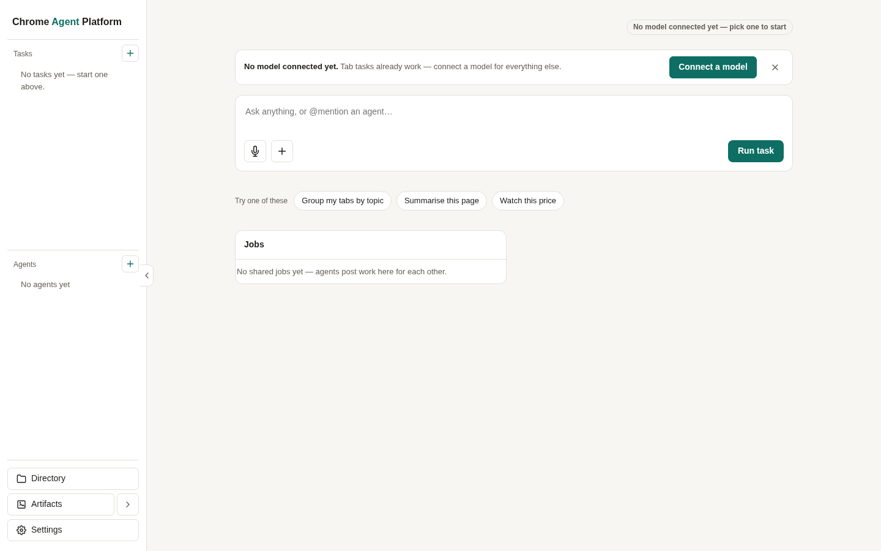
Task: Choose the Group my tabs by topic suggestion
Action: (x=343, y=201)
